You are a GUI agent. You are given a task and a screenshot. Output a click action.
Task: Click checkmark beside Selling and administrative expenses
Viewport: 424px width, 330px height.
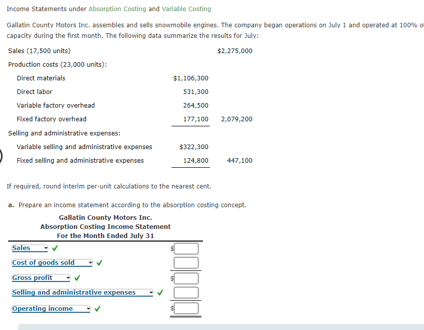click(x=160, y=292)
